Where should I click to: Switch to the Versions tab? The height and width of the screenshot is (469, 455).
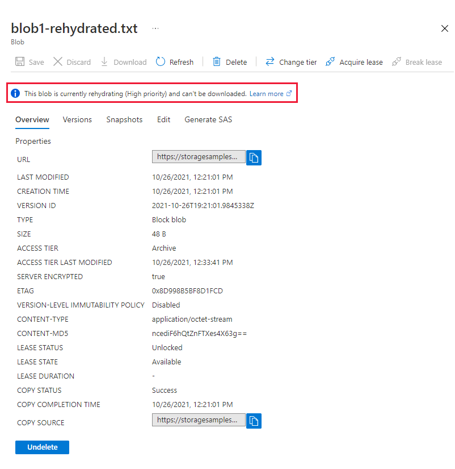coord(77,119)
